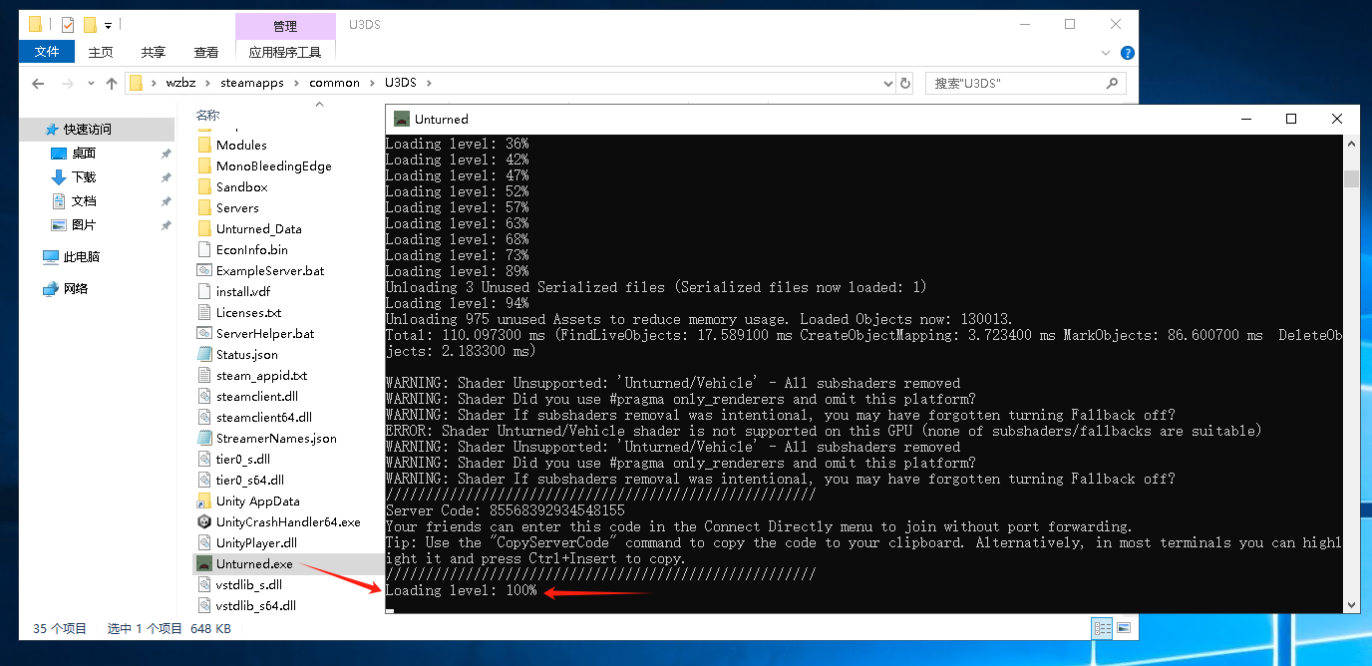Select the 管理 contextual tab header

[x=285, y=26]
